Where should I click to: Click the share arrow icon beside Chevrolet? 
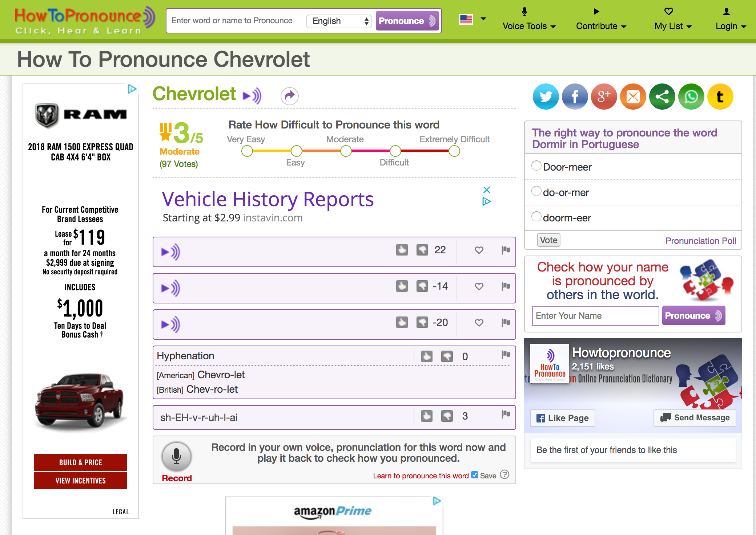(x=289, y=96)
